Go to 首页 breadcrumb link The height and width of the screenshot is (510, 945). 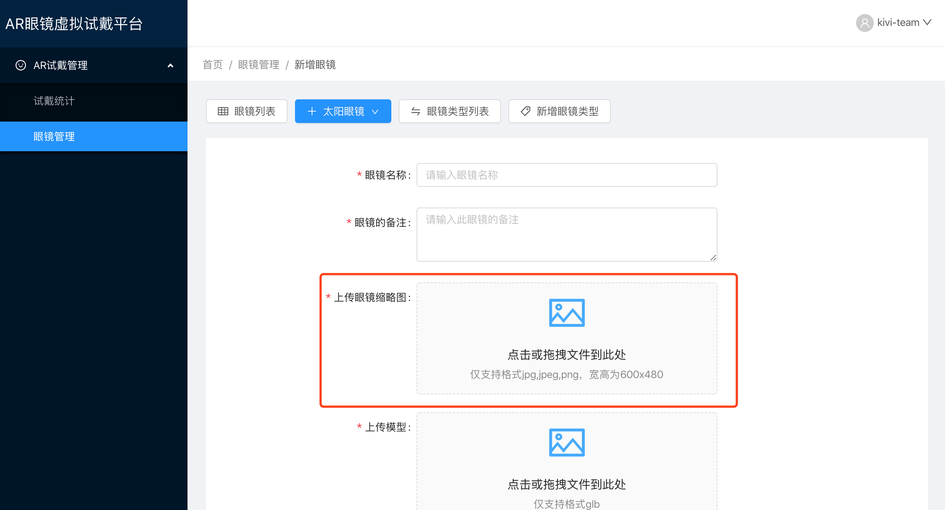point(213,65)
